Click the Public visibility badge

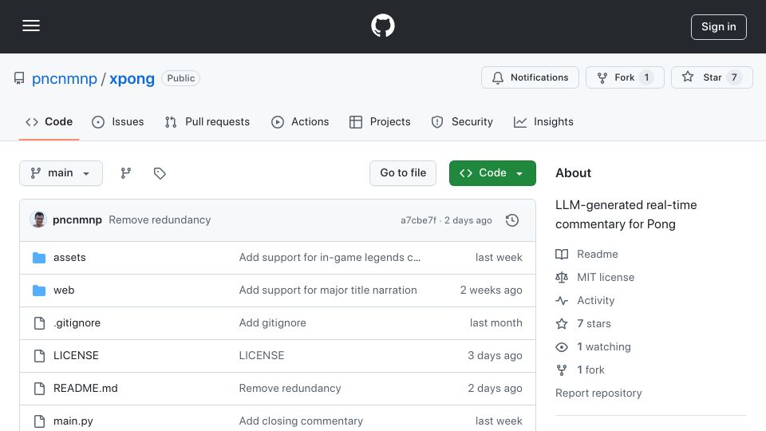[x=181, y=78]
